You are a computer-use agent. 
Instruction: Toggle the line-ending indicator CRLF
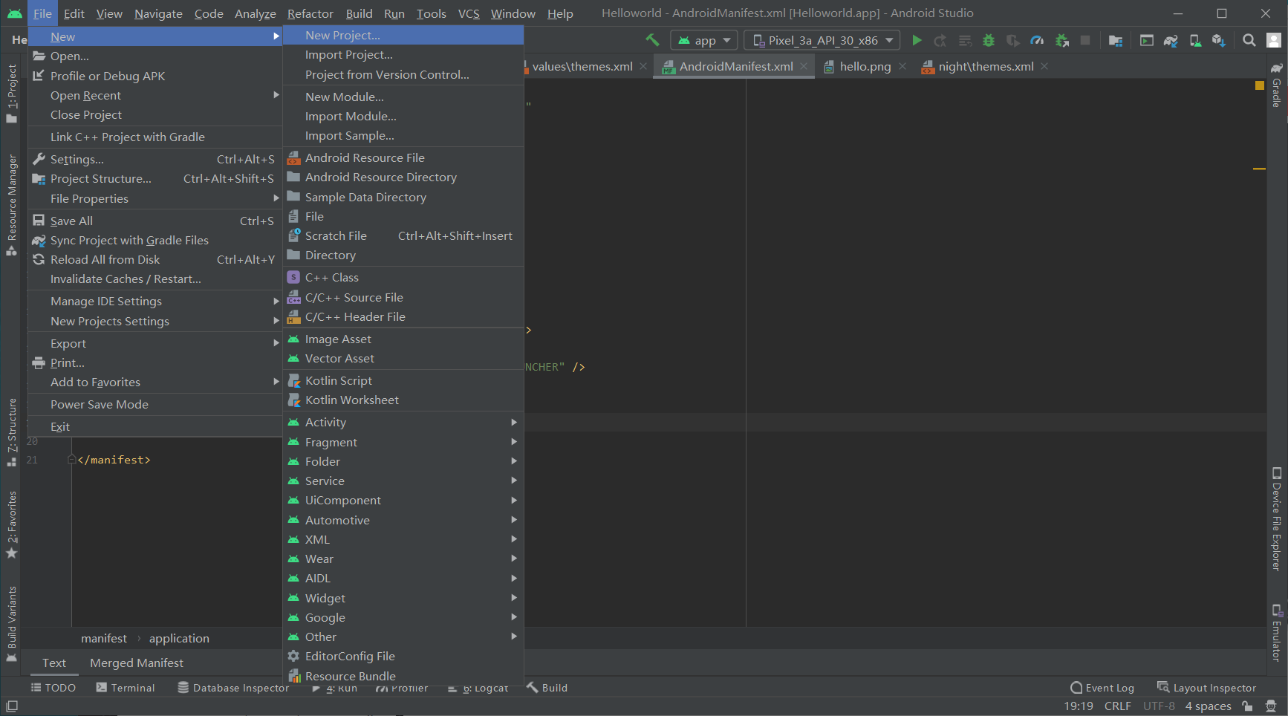coord(1118,706)
